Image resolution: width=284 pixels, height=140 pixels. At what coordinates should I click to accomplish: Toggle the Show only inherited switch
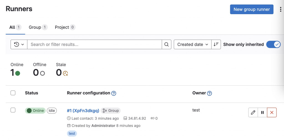click(x=273, y=44)
